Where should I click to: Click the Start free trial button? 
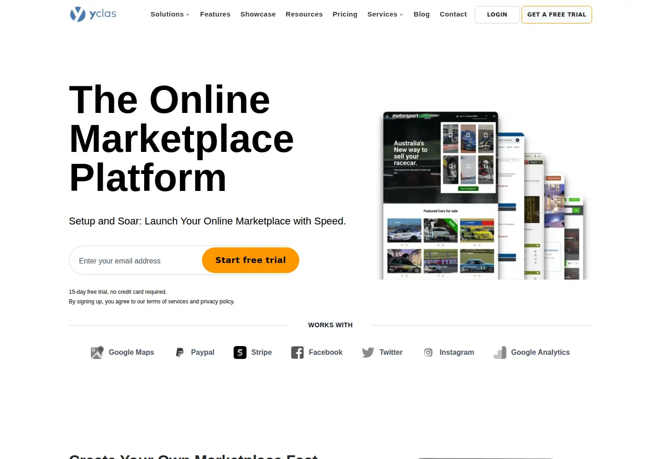(251, 260)
